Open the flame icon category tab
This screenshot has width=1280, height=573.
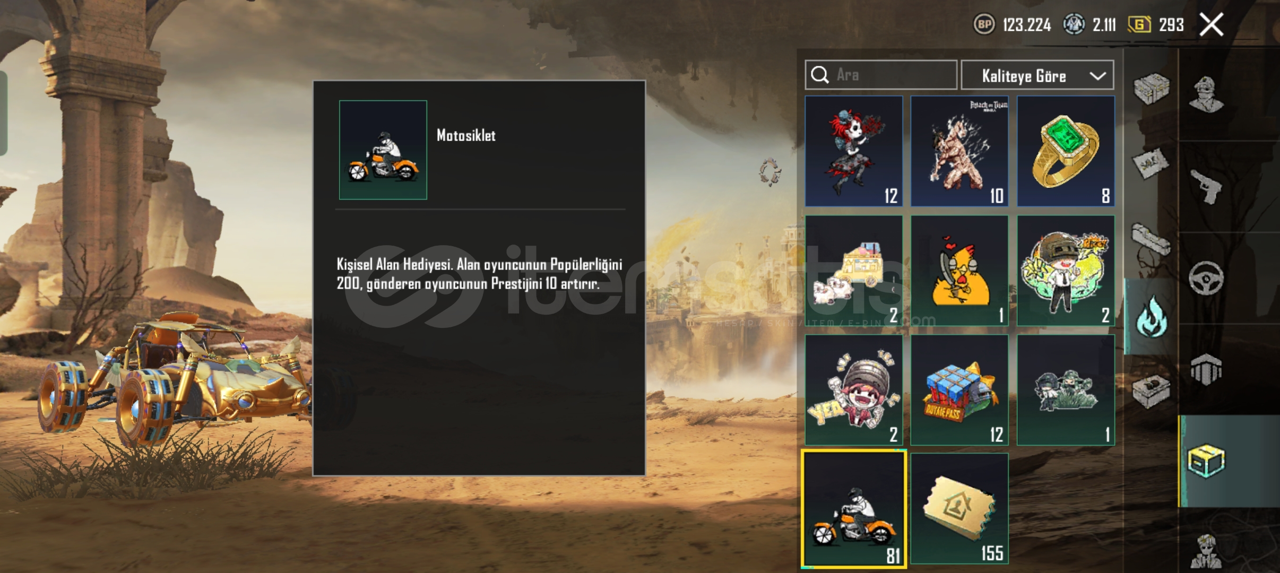coord(1151,316)
